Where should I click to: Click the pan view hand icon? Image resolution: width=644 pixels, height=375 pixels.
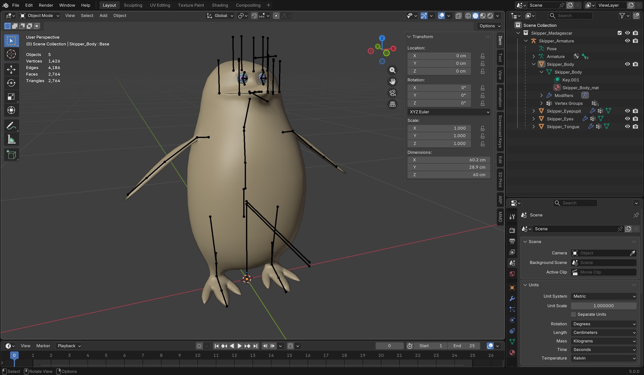click(393, 82)
